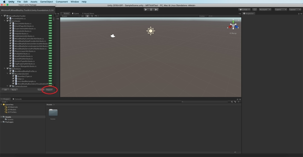Switch to the Console tab
The width and height of the screenshot is (303, 157).
(17, 99)
